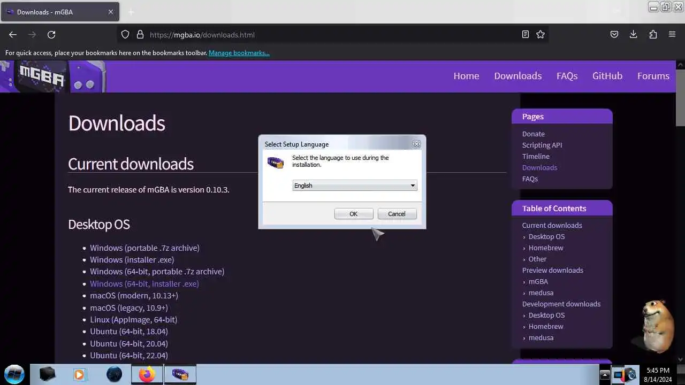The width and height of the screenshot is (685, 385).
Task: Open the Pocket save icon
Action: (x=614, y=35)
